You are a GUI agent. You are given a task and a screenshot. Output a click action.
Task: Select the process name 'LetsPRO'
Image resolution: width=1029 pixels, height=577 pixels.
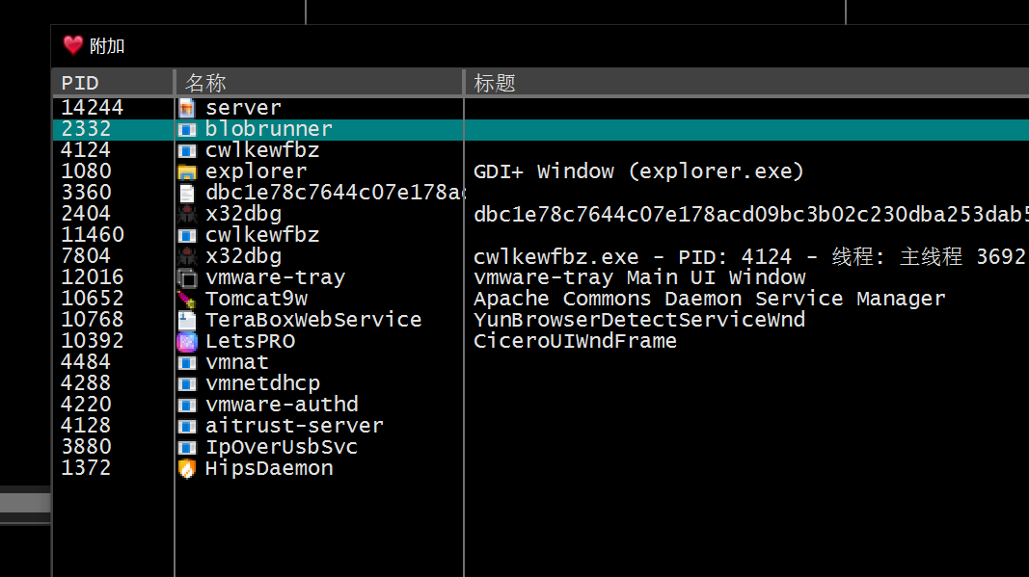click(250, 341)
